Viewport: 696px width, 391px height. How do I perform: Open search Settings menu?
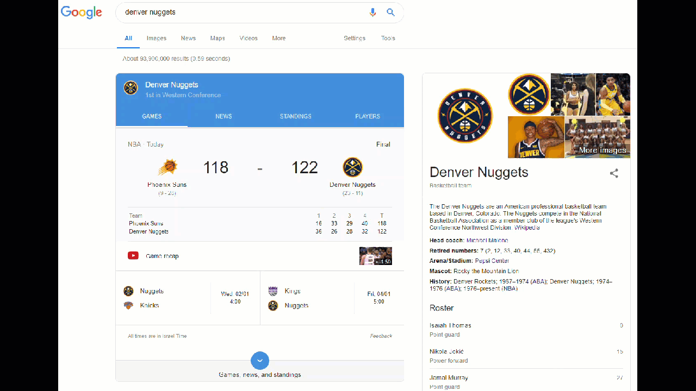355,38
